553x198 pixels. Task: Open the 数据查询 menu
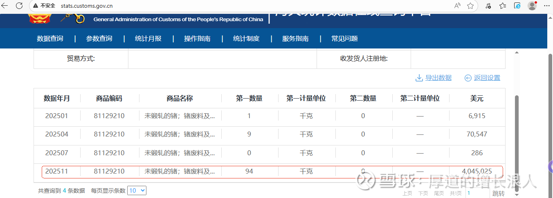pyautogui.click(x=50, y=39)
